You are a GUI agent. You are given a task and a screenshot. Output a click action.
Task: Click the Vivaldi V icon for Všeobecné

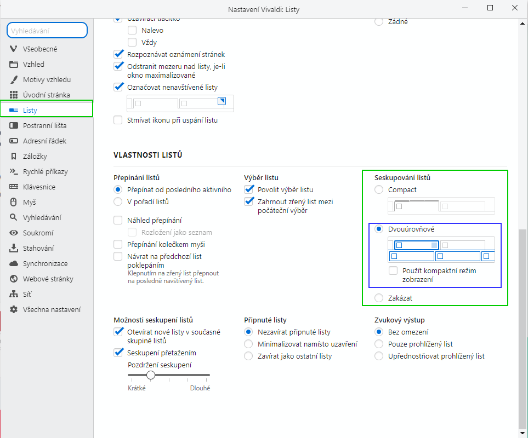[x=14, y=49]
